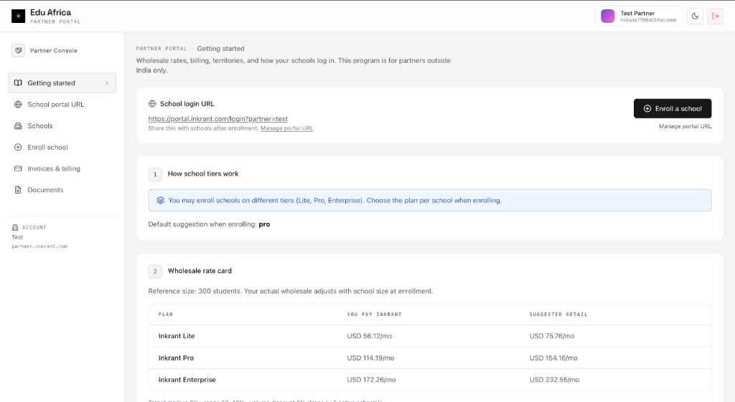735x402 pixels.
Task: Click the Enroll school plus icon
Action: (x=18, y=147)
